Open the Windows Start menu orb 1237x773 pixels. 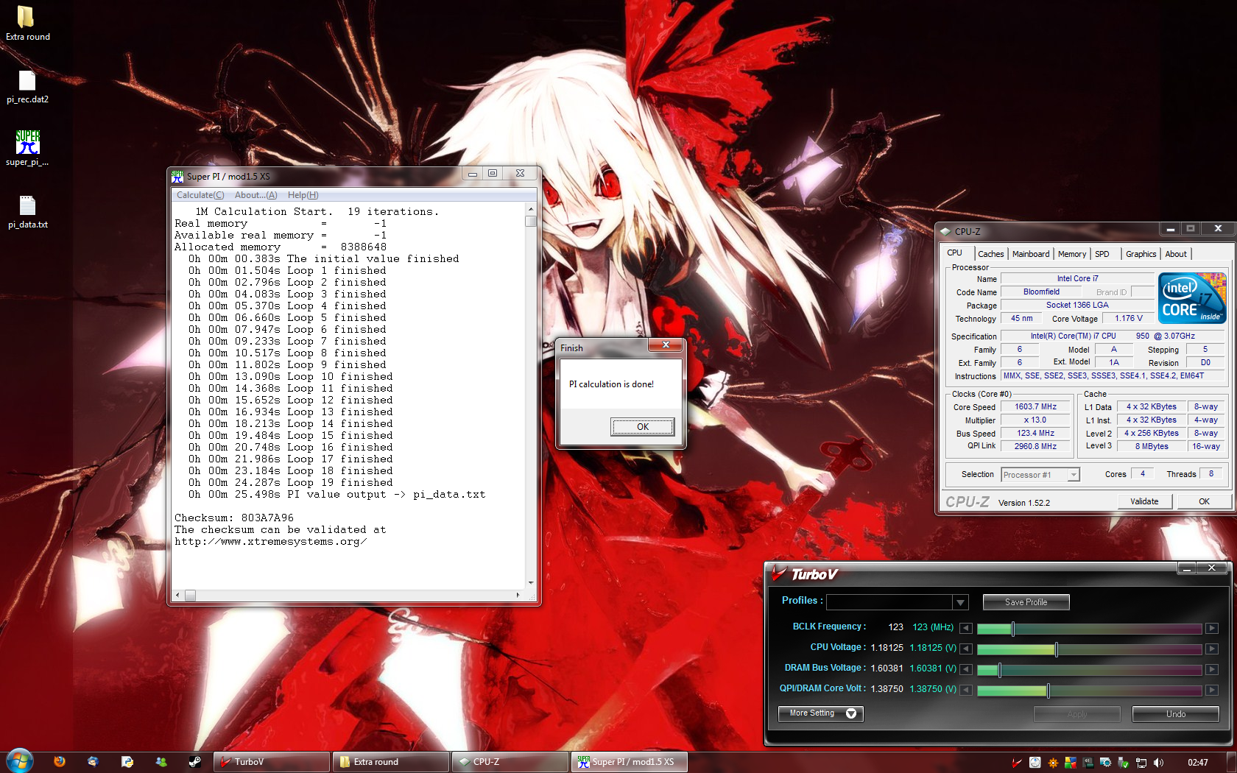[20, 761]
